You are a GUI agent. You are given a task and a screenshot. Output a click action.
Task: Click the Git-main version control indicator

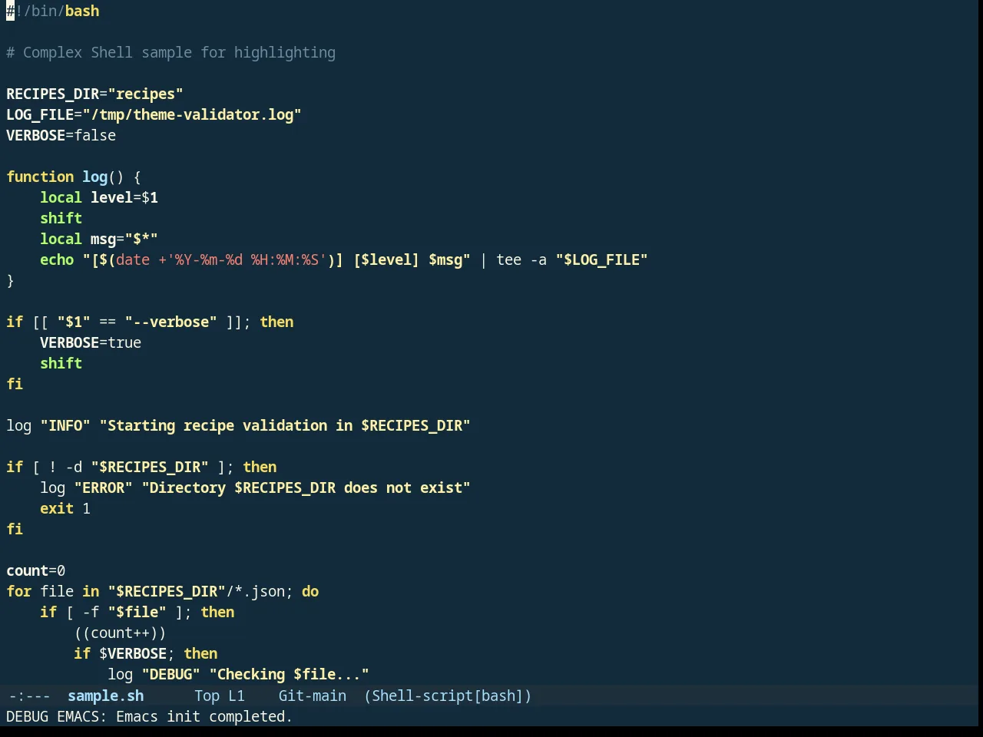[312, 696]
